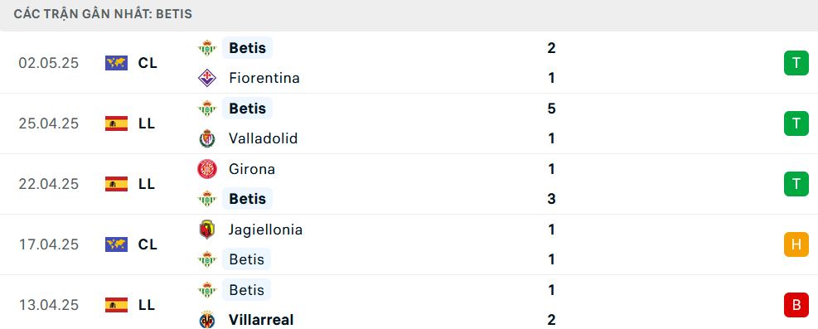Click the Fiorentina club crest icon
The width and height of the screenshot is (818, 329).
[x=207, y=78]
